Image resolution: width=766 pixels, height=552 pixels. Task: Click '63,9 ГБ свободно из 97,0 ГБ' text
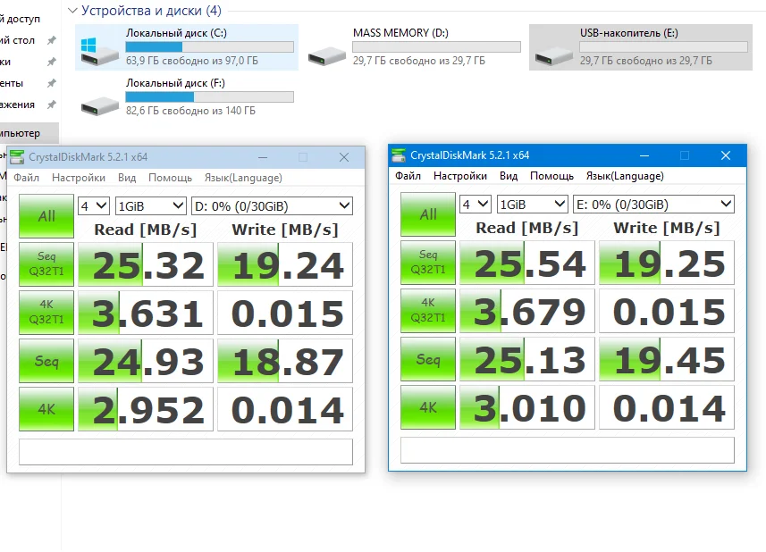192,61
